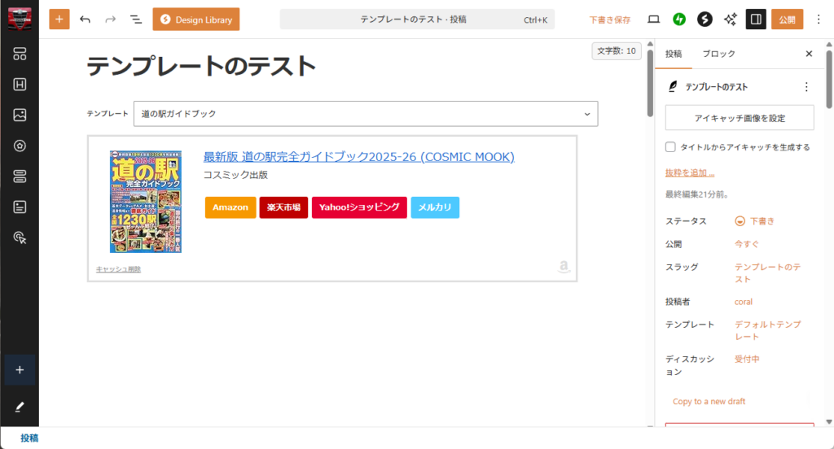Open command palette showing テンプレートのテスト・投稿

pos(417,20)
